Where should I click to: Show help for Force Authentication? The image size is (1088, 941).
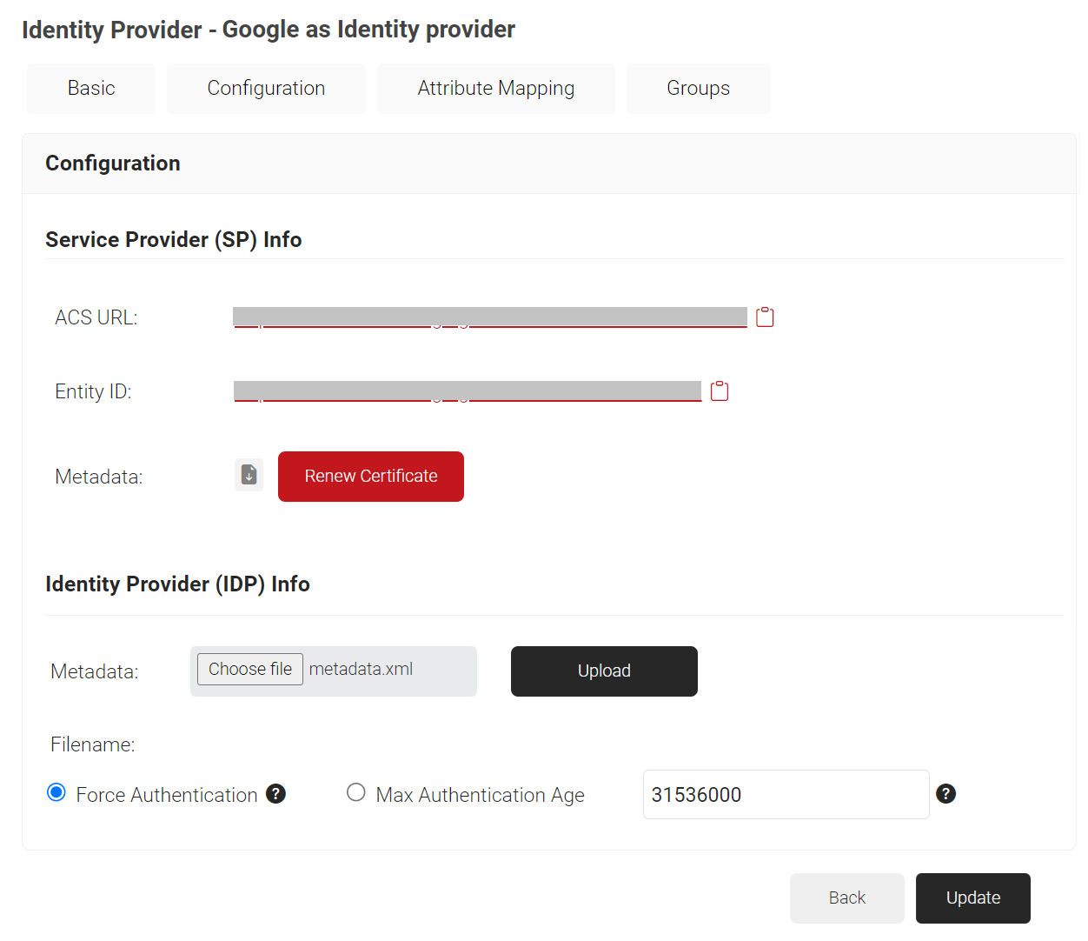[276, 794]
